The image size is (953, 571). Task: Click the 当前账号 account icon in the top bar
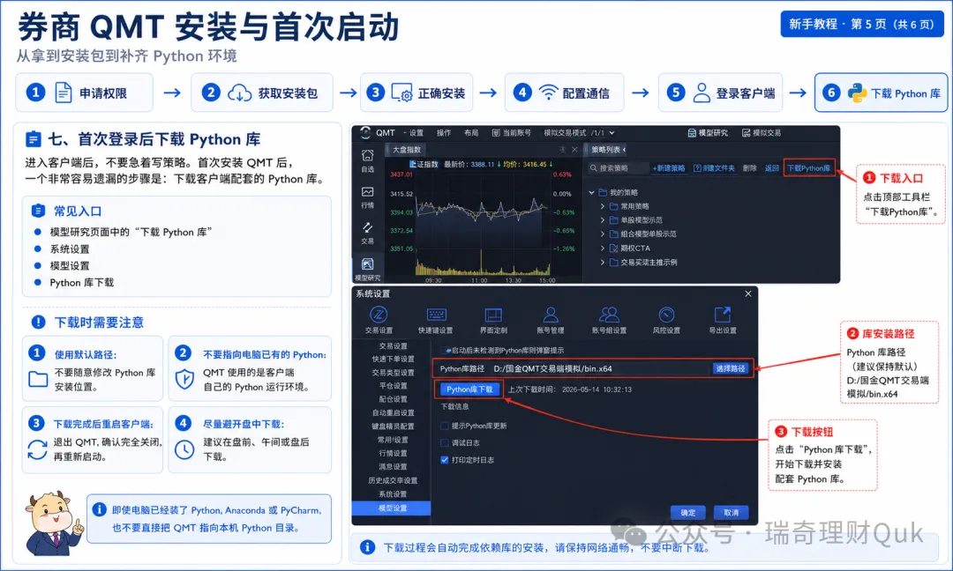pos(496,133)
